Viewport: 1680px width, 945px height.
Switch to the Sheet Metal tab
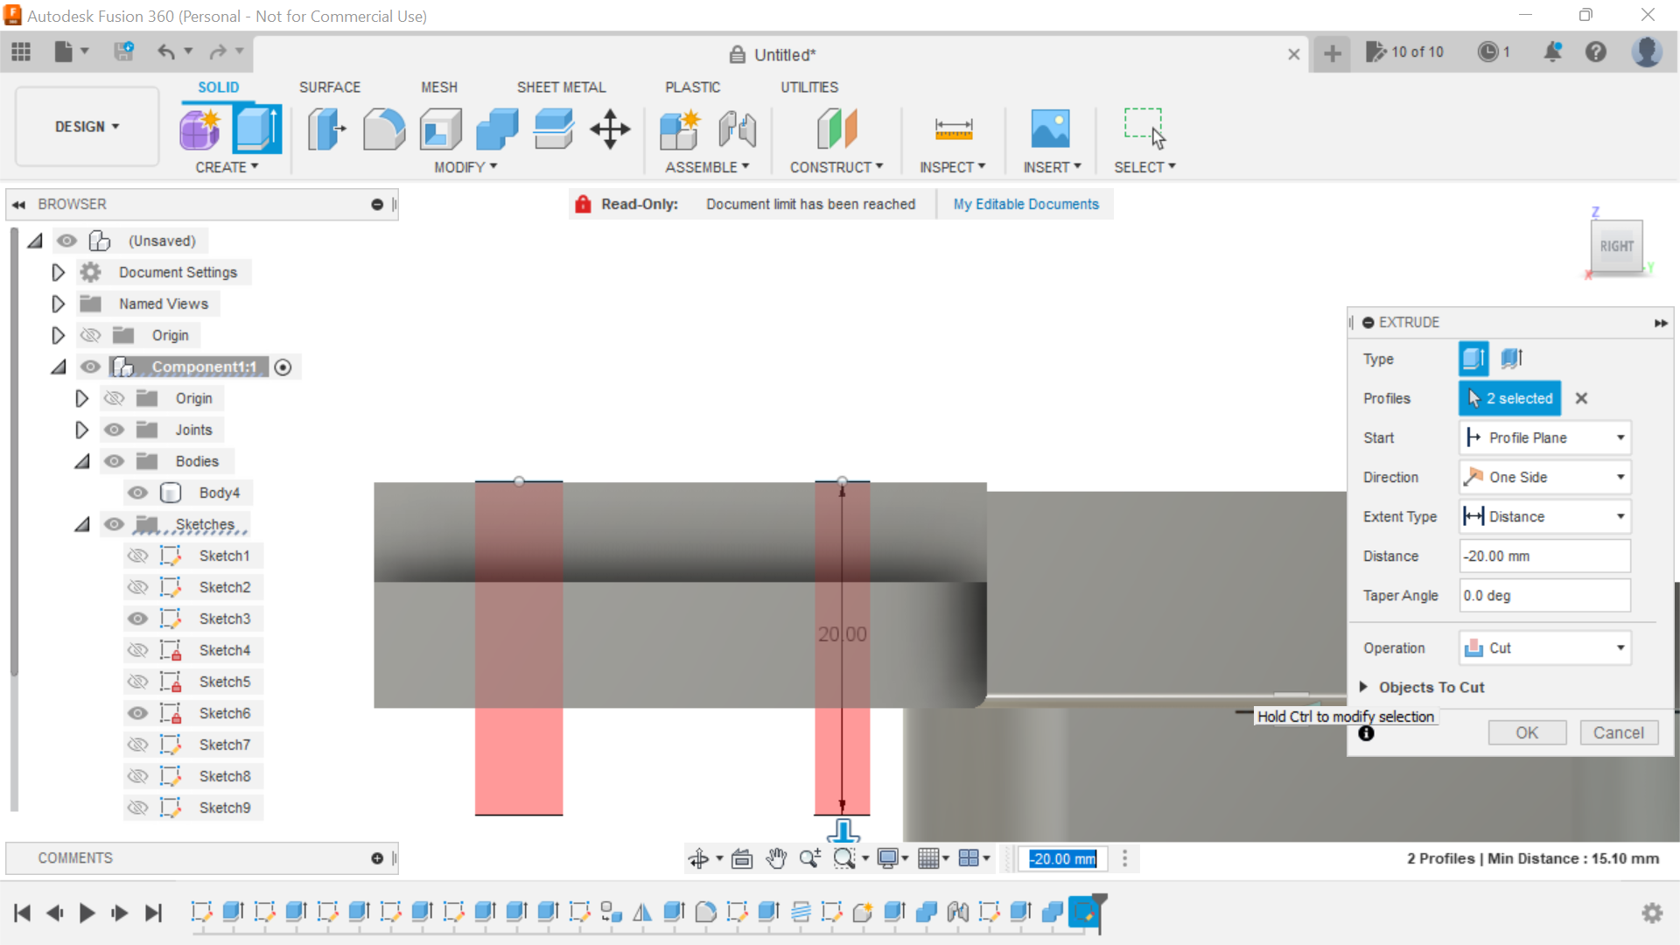pos(561,87)
